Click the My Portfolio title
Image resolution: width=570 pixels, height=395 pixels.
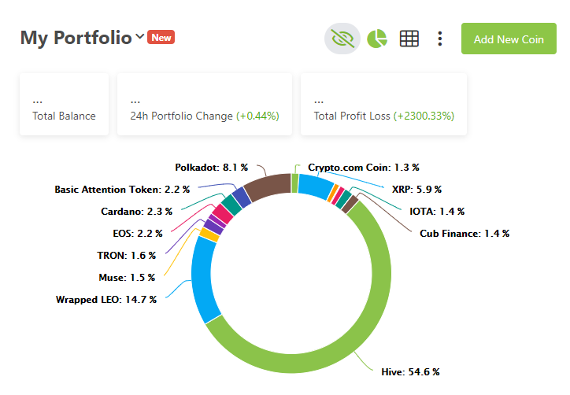click(x=76, y=38)
